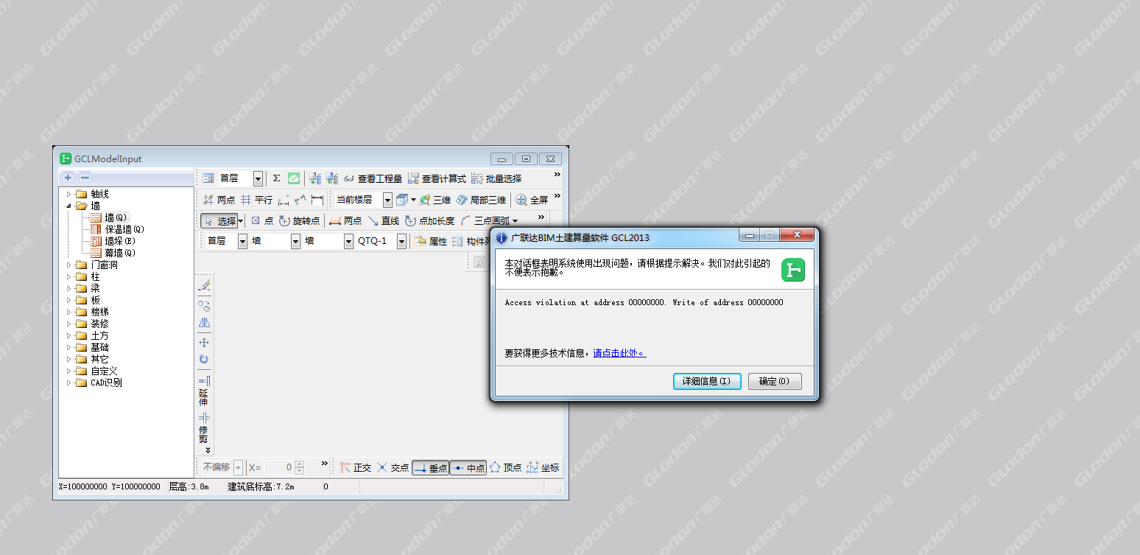1140x555 pixels.
Task: Select 保温墙(Q) in tree
Action: click(124, 229)
